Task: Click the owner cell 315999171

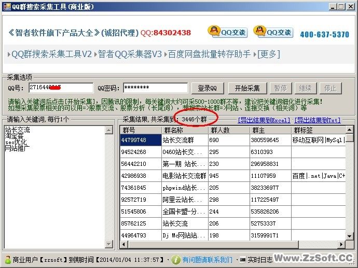Action: pos(270,235)
